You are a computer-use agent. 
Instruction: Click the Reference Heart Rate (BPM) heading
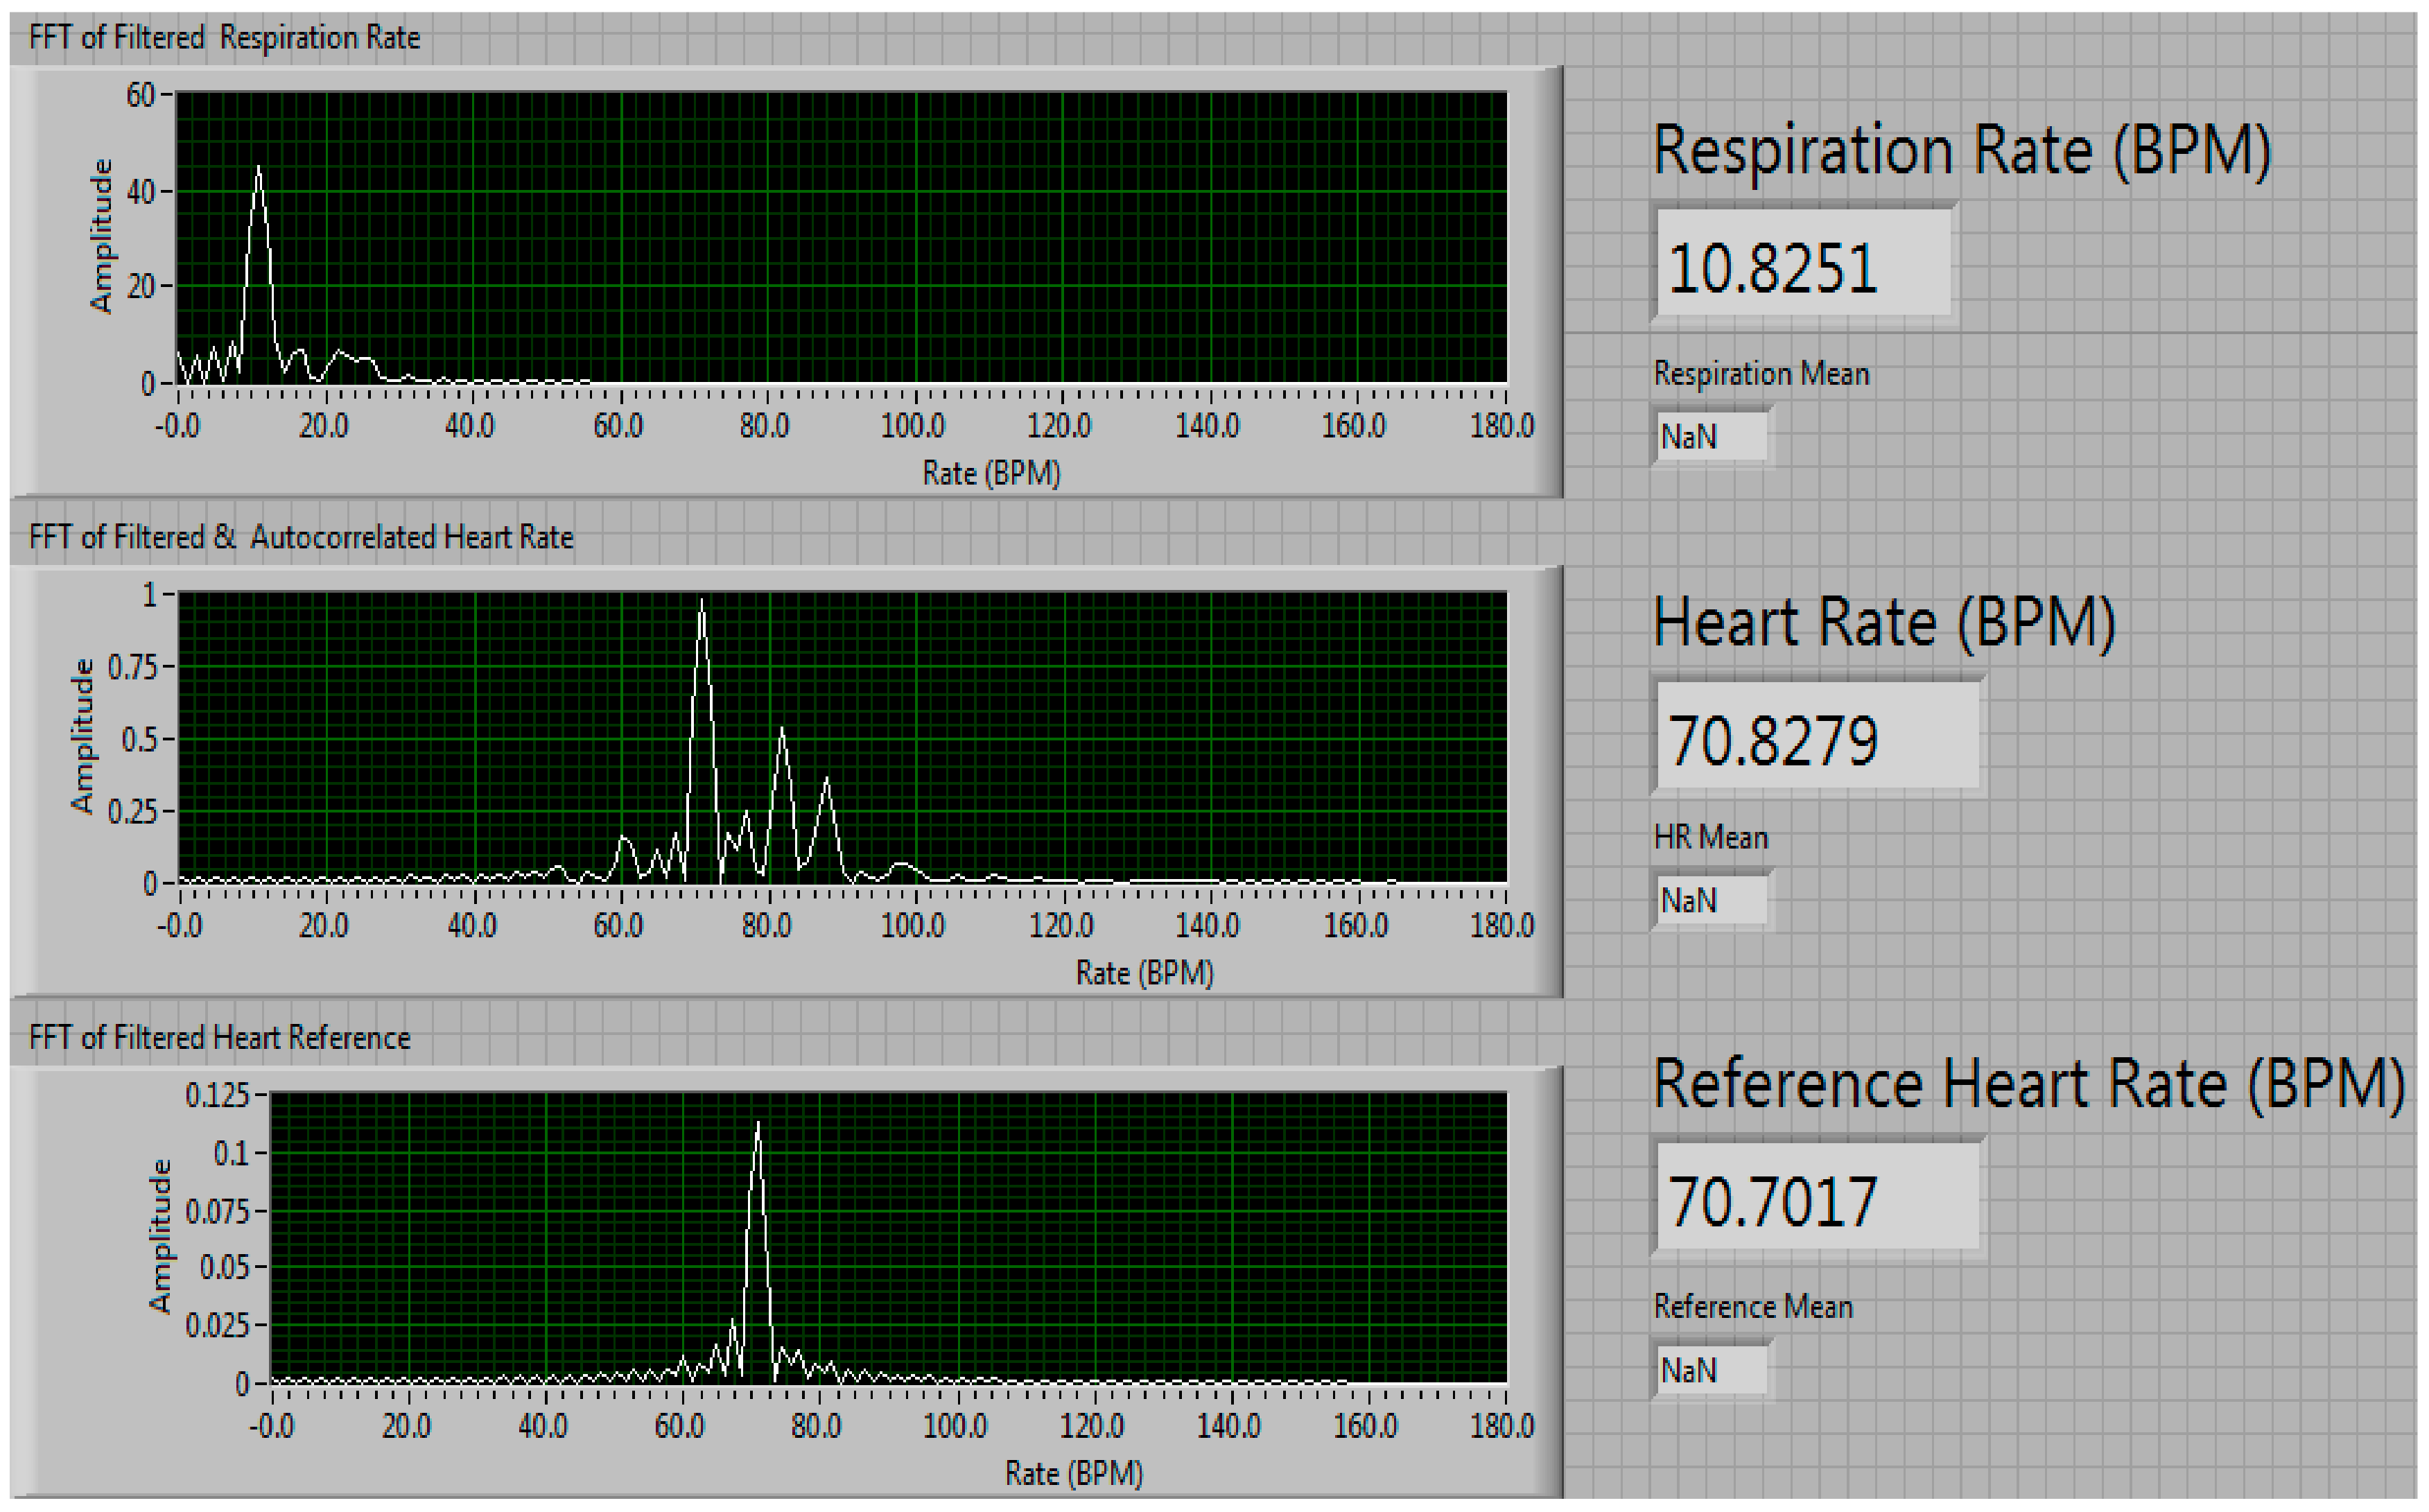(2028, 1083)
